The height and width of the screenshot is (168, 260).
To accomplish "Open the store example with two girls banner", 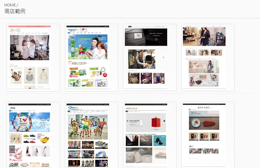I will click(x=33, y=58).
